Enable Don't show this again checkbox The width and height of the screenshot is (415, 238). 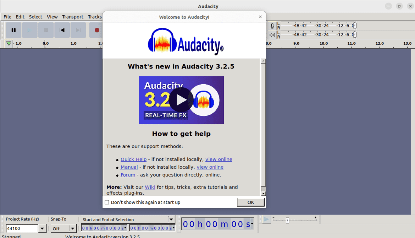[x=107, y=202]
